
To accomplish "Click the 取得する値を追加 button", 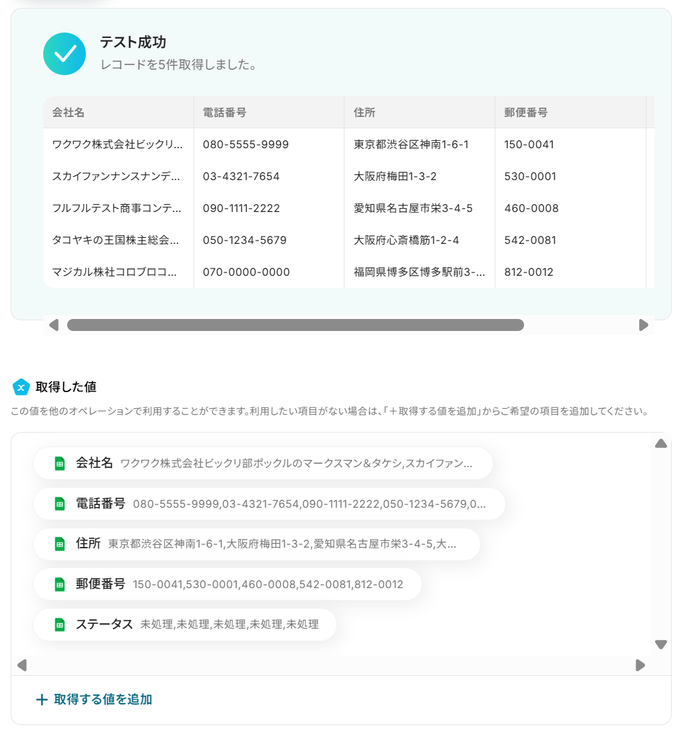I will pyautogui.click(x=94, y=699).
